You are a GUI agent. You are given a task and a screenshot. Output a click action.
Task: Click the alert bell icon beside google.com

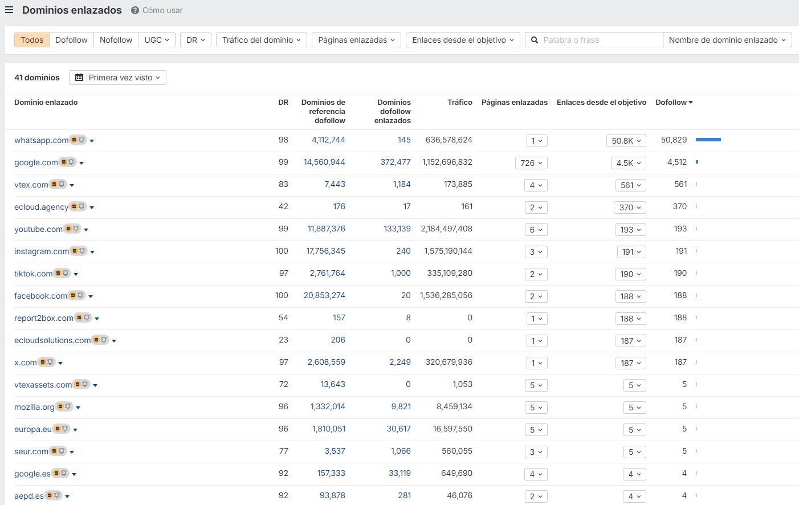coord(71,161)
